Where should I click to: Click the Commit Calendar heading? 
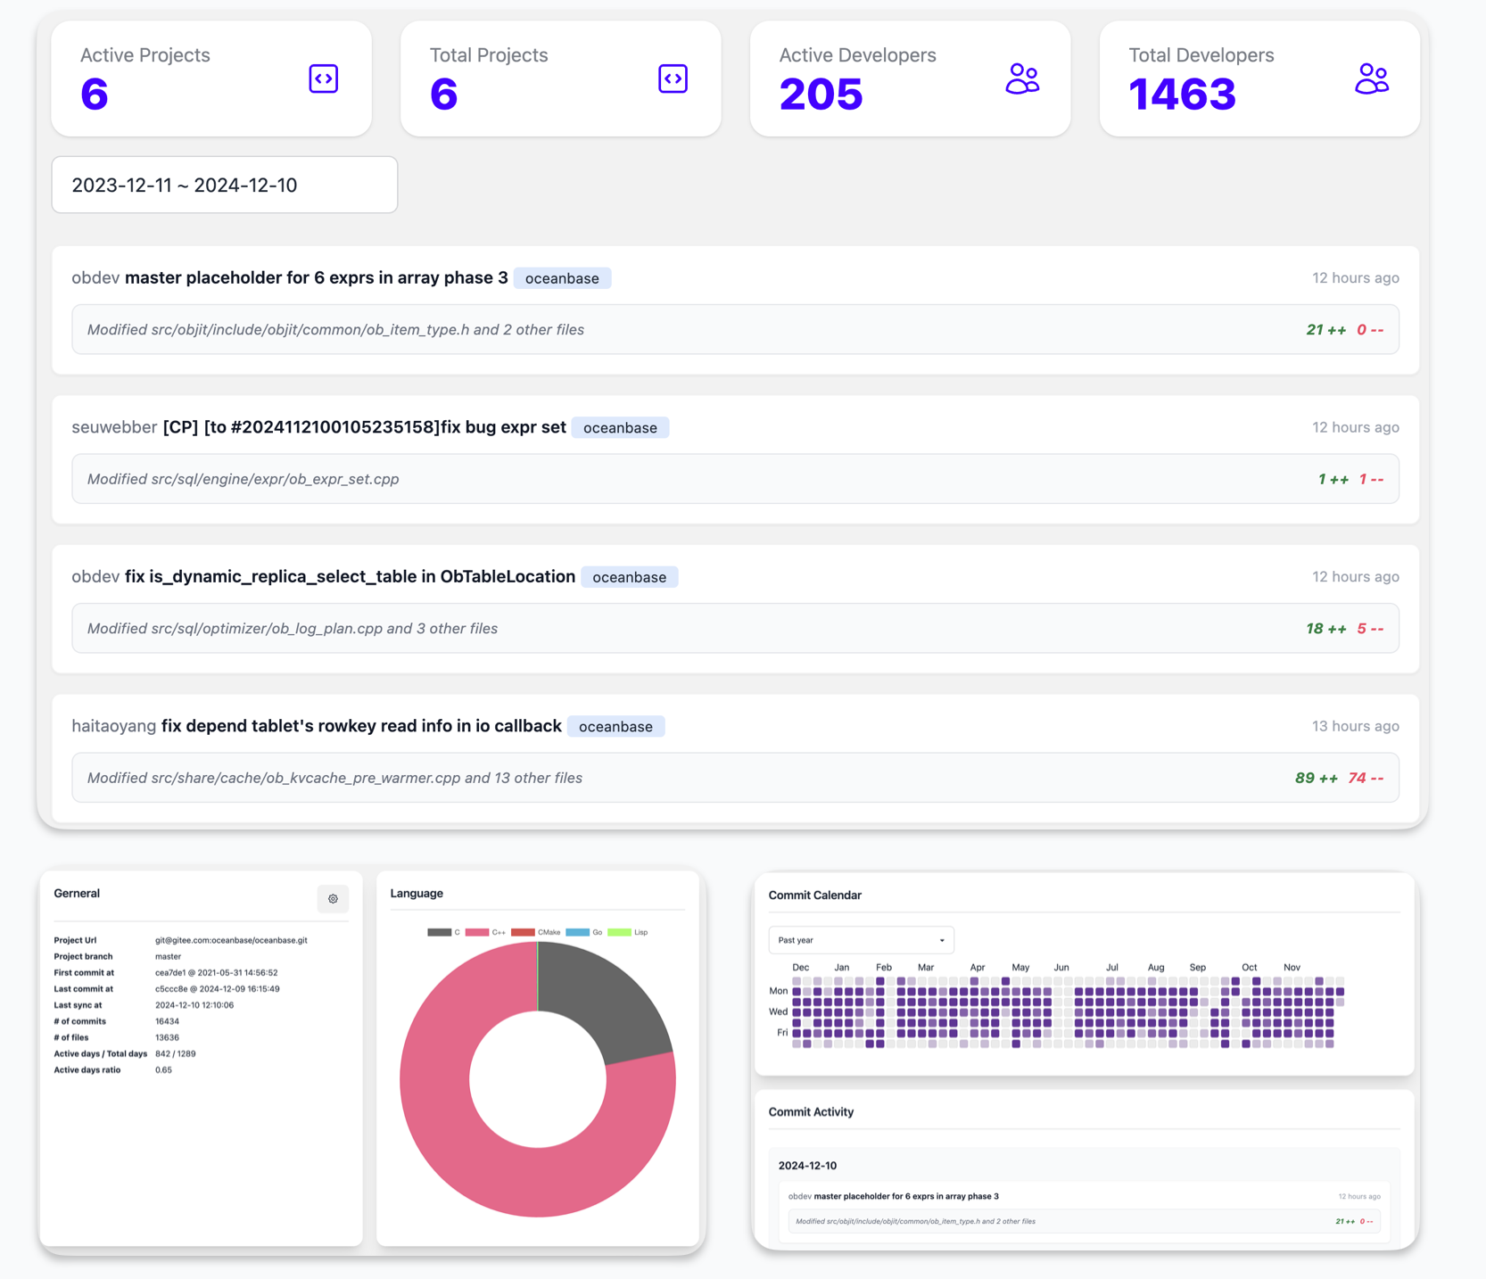pos(814,895)
